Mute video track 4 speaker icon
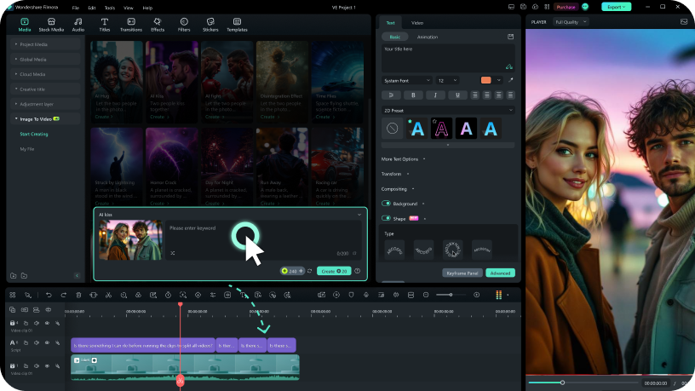This screenshot has height=391, width=695. 37,323
